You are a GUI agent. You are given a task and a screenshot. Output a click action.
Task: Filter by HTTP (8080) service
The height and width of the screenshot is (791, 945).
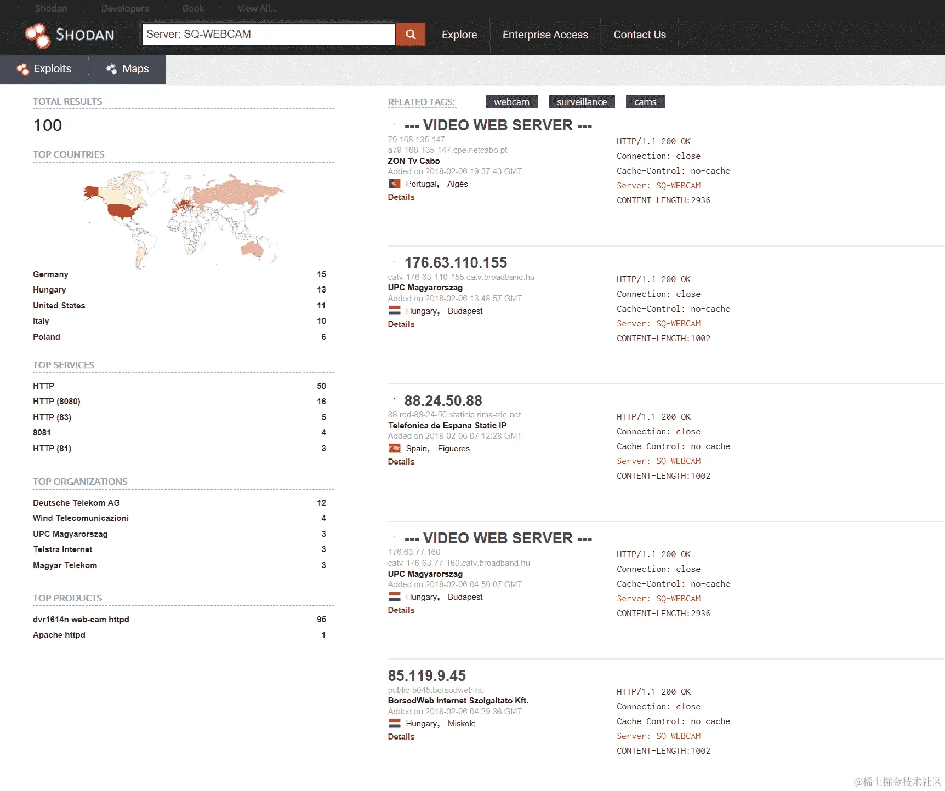(x=56, y=402)
